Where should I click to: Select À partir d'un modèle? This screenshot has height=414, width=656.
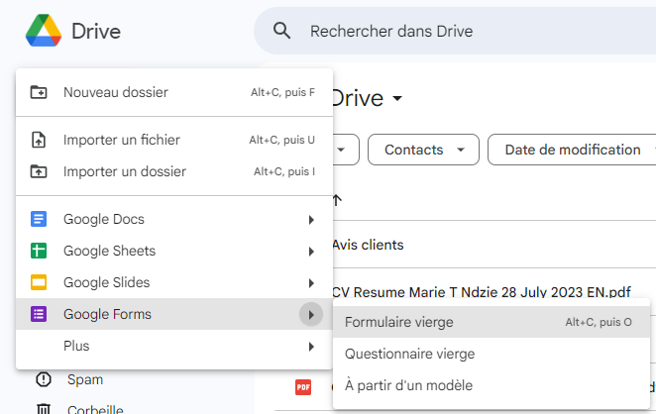pyautogui.click(x=408, y=385)
